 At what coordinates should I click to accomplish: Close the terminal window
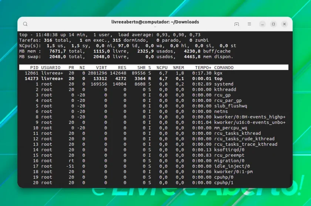point(284,24)
